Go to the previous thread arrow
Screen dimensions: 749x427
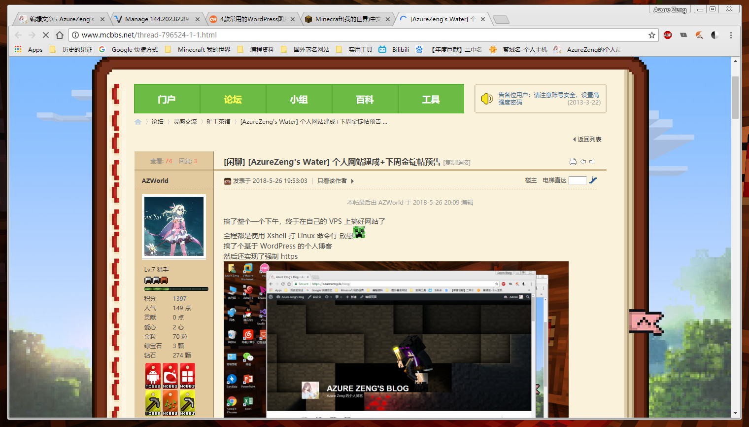click(583, 161)
